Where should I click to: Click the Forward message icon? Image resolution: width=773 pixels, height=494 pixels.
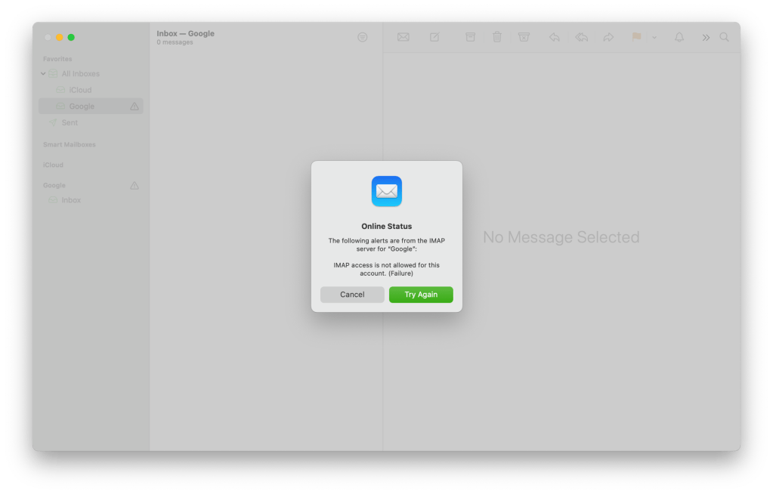point(609,36)
